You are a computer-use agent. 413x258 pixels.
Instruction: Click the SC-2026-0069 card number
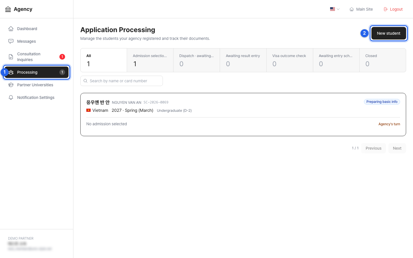(x=156, y=102)
